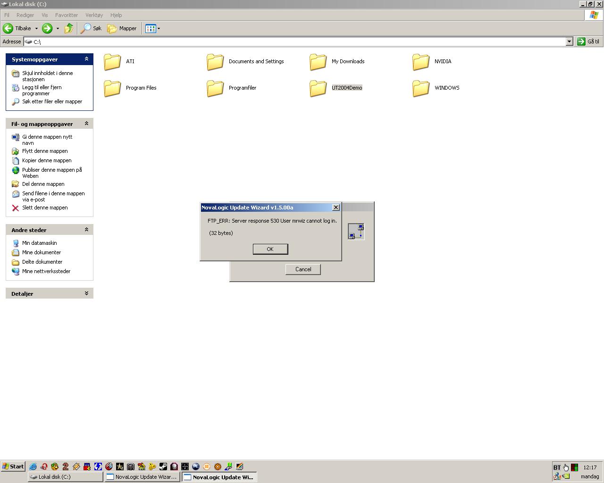Go up one folder level icon
The width and height of the screenshot is (604, 483).
click(x=69, y=28)
